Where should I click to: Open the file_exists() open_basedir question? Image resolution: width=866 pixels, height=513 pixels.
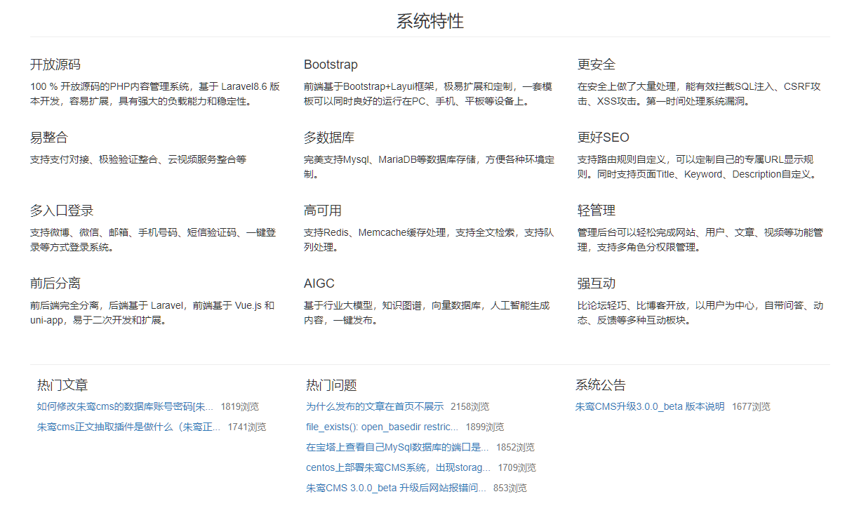click(x=382, y=427)
